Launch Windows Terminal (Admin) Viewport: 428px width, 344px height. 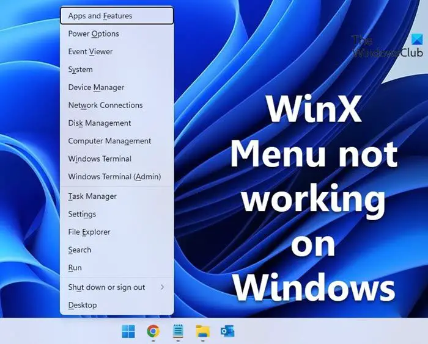[x=117, y=176]
